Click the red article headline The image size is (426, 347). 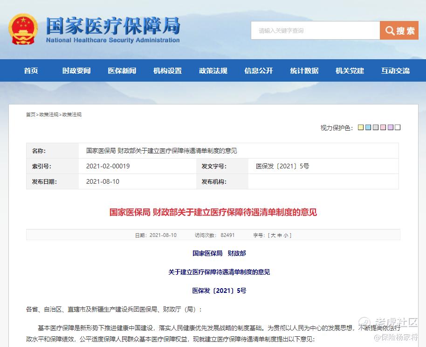(213, 212)
